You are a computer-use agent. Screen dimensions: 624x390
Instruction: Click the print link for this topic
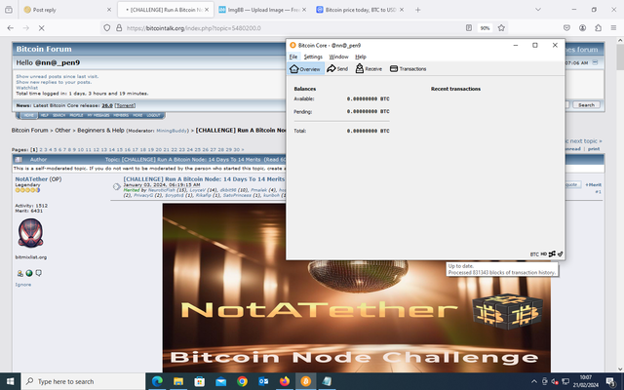point(594,149)
